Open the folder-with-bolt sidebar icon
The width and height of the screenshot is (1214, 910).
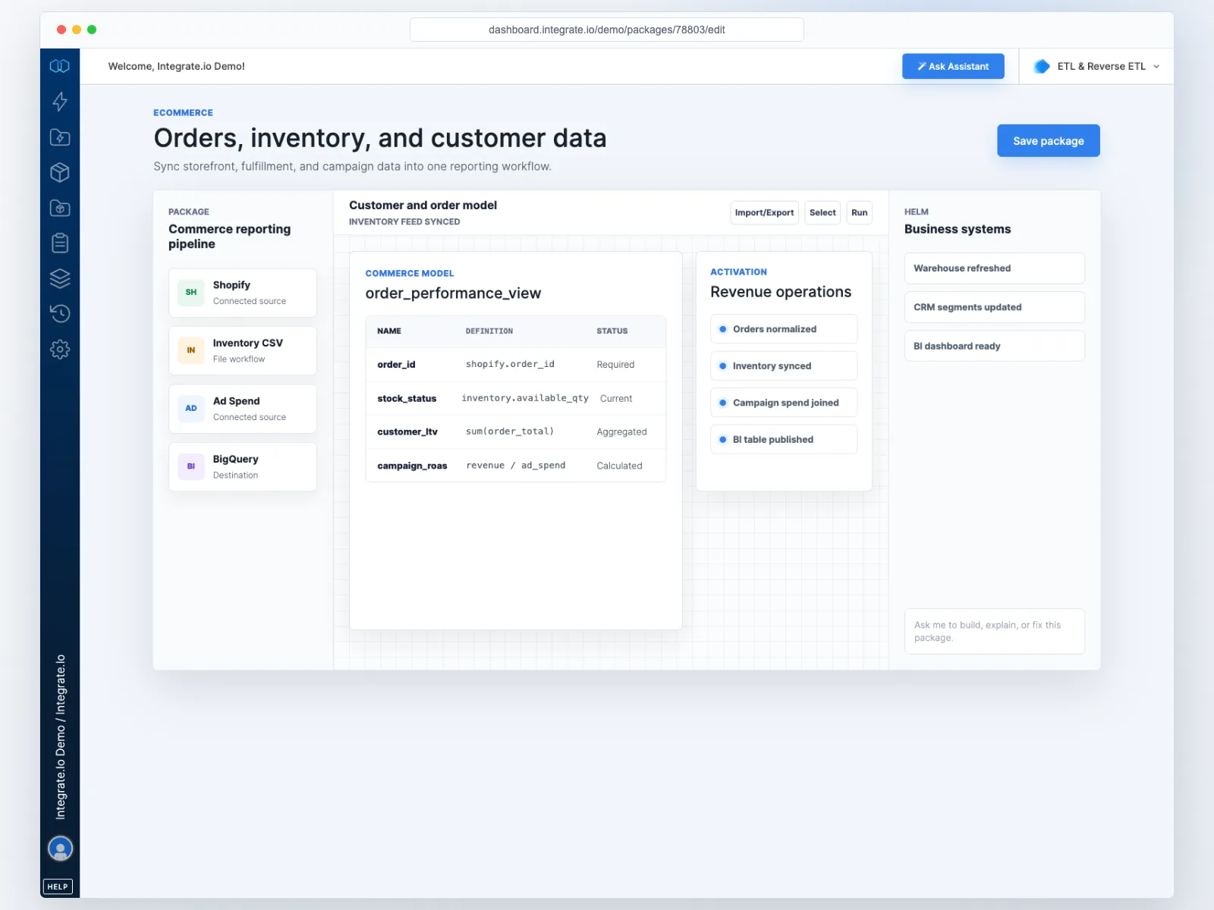point(60,137)
